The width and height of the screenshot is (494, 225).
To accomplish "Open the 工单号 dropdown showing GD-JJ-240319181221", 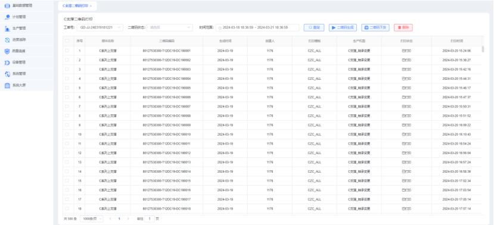I will pyautogui.click(x=100, y=28).
